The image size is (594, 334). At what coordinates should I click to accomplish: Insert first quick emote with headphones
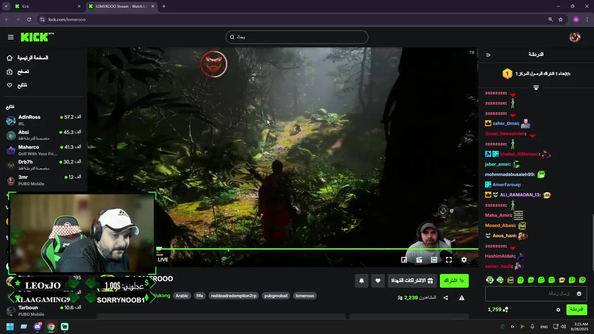(x=490, y=280)
